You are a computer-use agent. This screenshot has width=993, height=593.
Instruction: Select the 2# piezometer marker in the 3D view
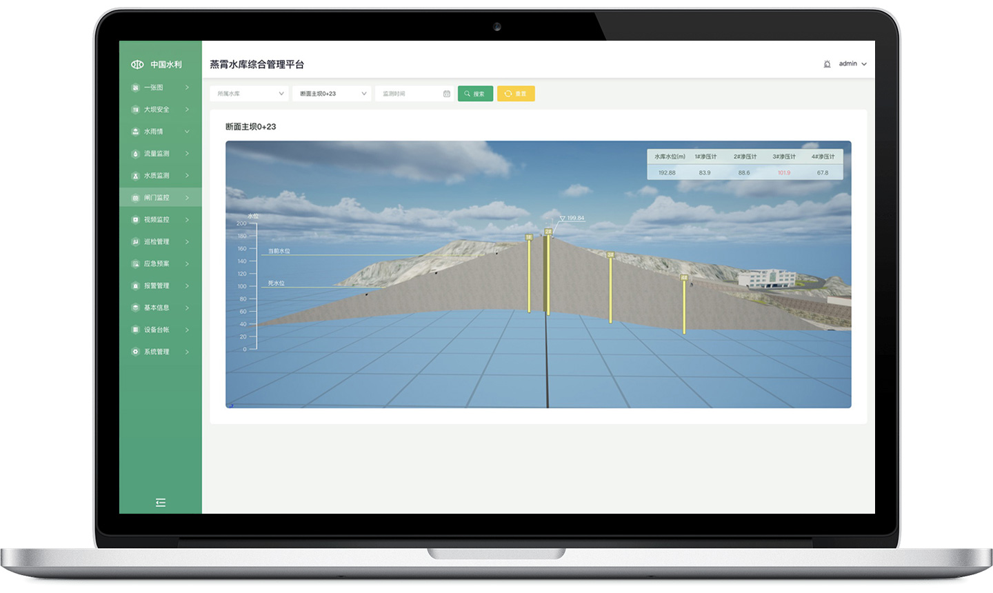[548, 232]
